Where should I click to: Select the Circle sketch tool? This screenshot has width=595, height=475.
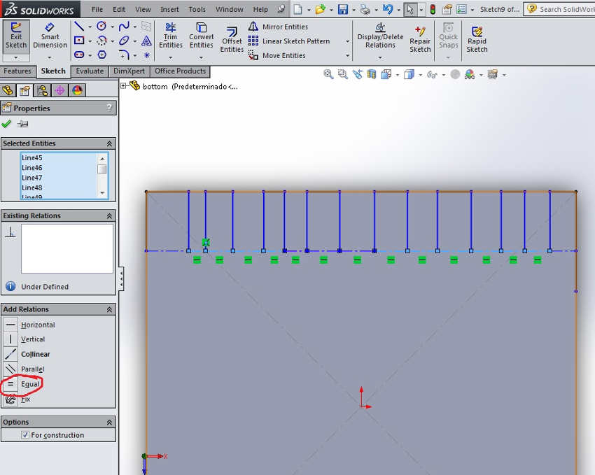[x=101, y=26]
